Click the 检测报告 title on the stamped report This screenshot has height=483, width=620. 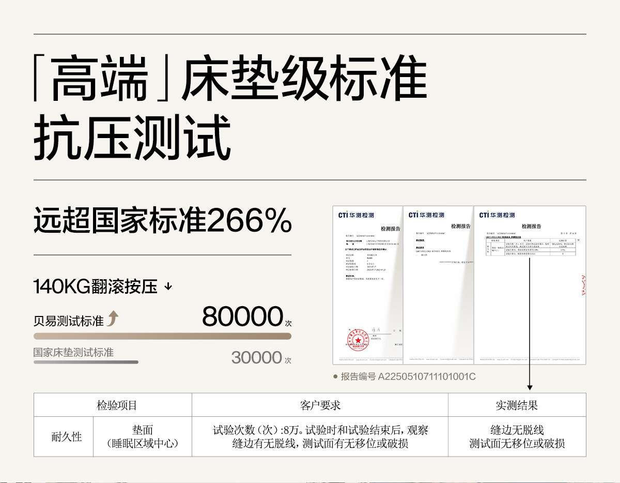(x=390, y=229)
